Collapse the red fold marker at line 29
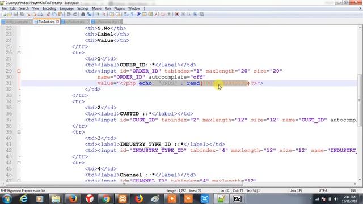363x204 pixels. click(x=19, y=71)
